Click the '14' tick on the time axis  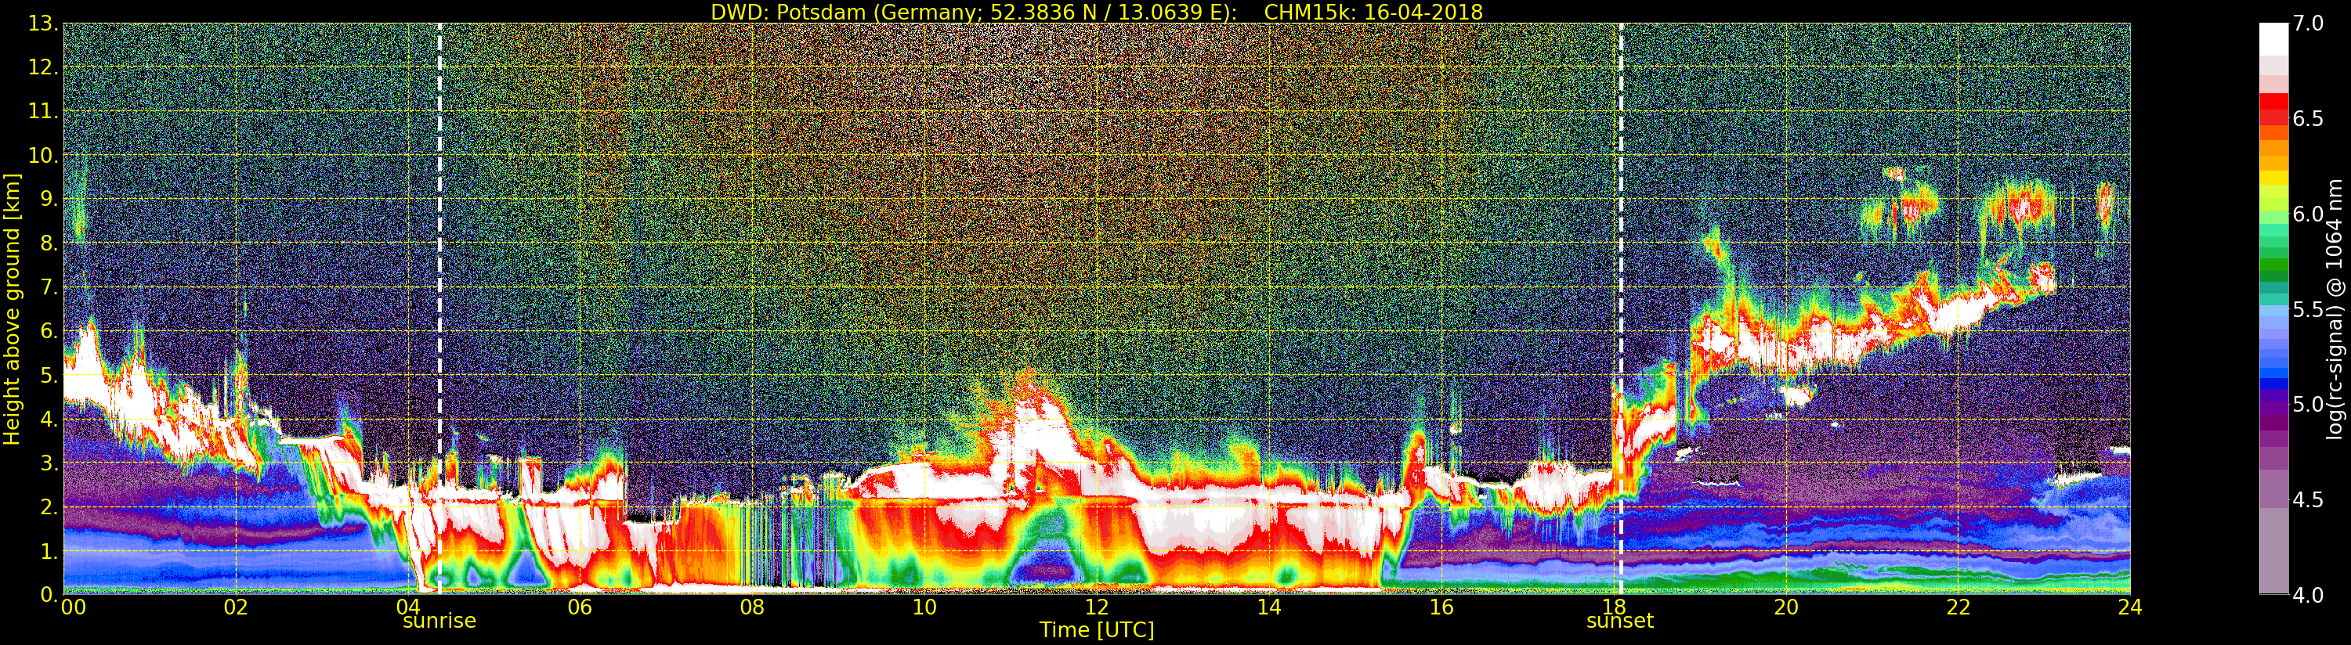[x=1268, y=607]
